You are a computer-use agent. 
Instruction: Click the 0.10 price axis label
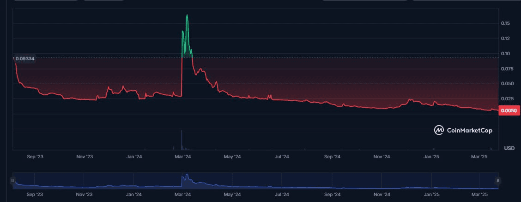[x=506, y=53]
